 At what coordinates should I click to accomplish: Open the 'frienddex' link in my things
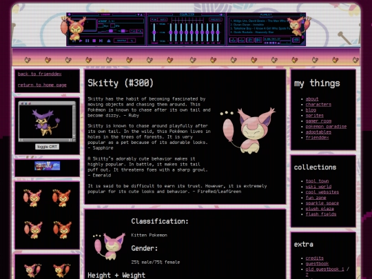[317, 138]
